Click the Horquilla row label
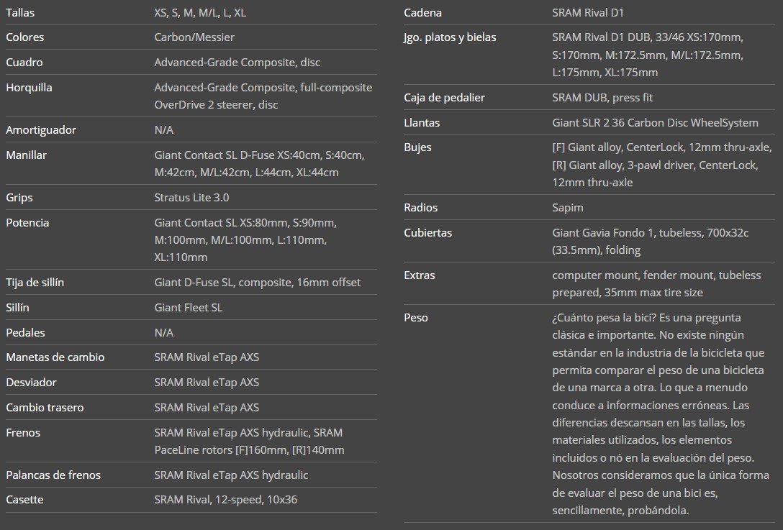Viewport: 783px width, 530px height. [29, 88]
